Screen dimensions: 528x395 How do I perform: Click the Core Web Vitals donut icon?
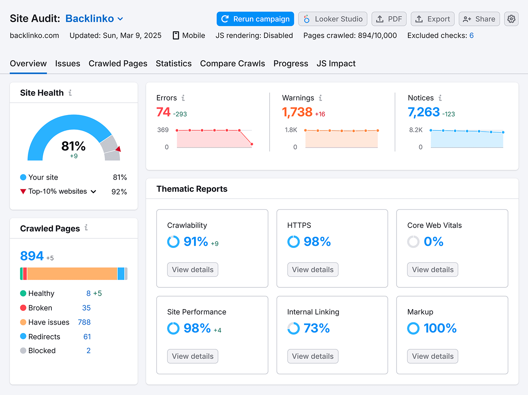(414, 242)
